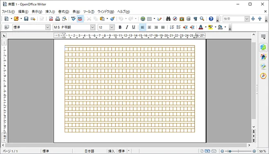Open the Gallery toolbar icon
The image size is (269, 154).
(182, 19)
